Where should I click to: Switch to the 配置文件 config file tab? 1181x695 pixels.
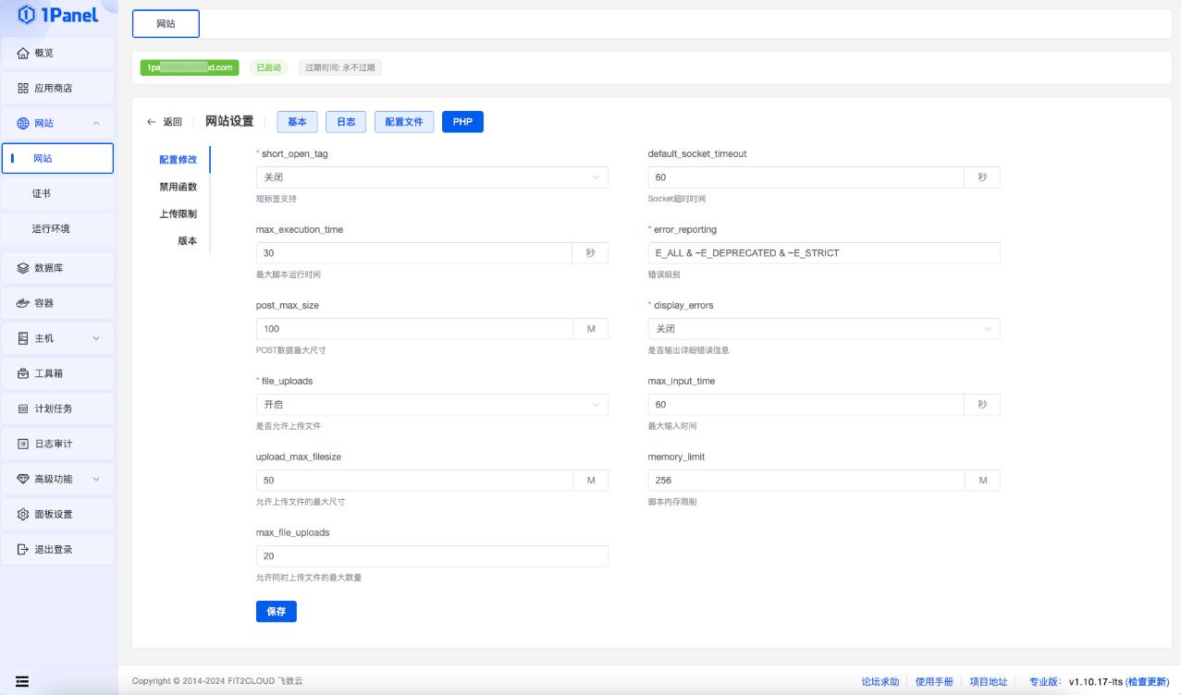[404, 121]
